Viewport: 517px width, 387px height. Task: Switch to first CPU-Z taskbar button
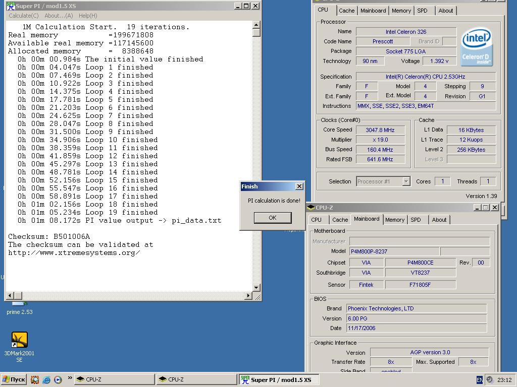[114, 379]
